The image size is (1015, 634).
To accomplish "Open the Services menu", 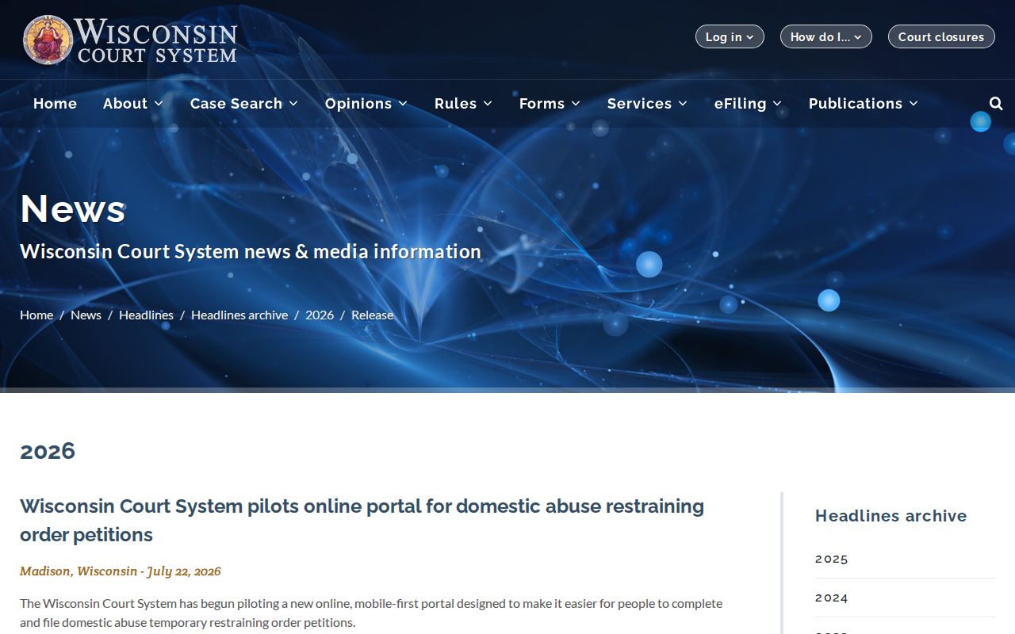I will pyautogui.click(x=648, y=104).
